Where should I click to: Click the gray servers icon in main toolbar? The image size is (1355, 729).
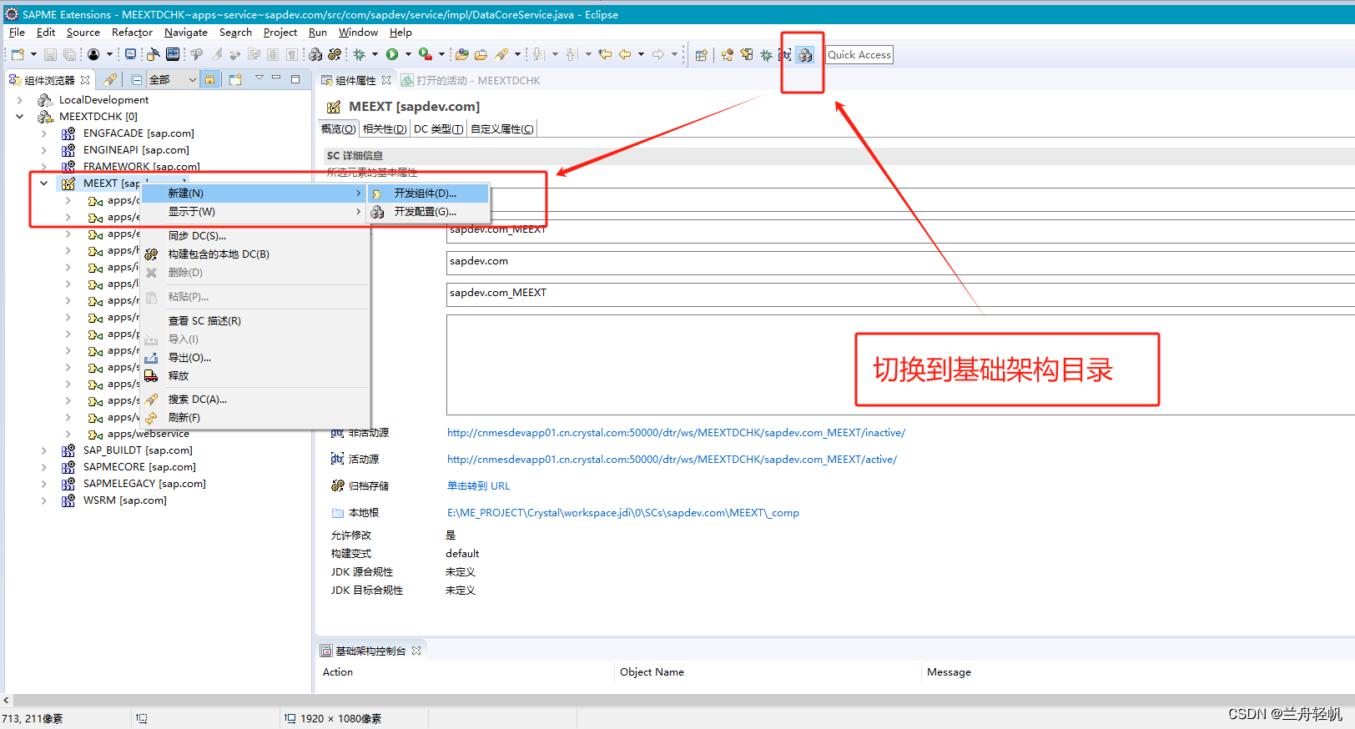click(315, 54)
